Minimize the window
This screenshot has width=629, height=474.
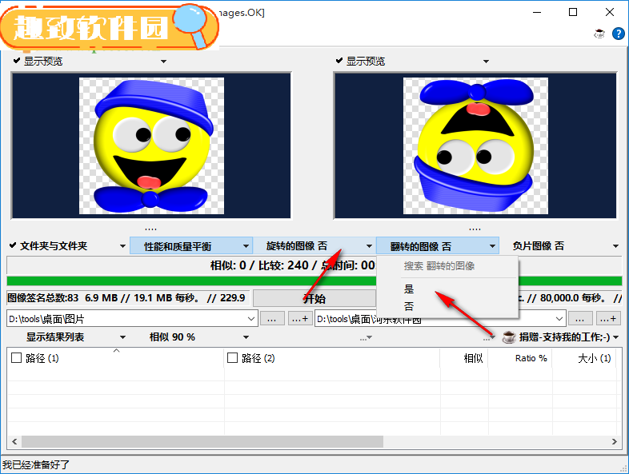click(x=537, y=13)
